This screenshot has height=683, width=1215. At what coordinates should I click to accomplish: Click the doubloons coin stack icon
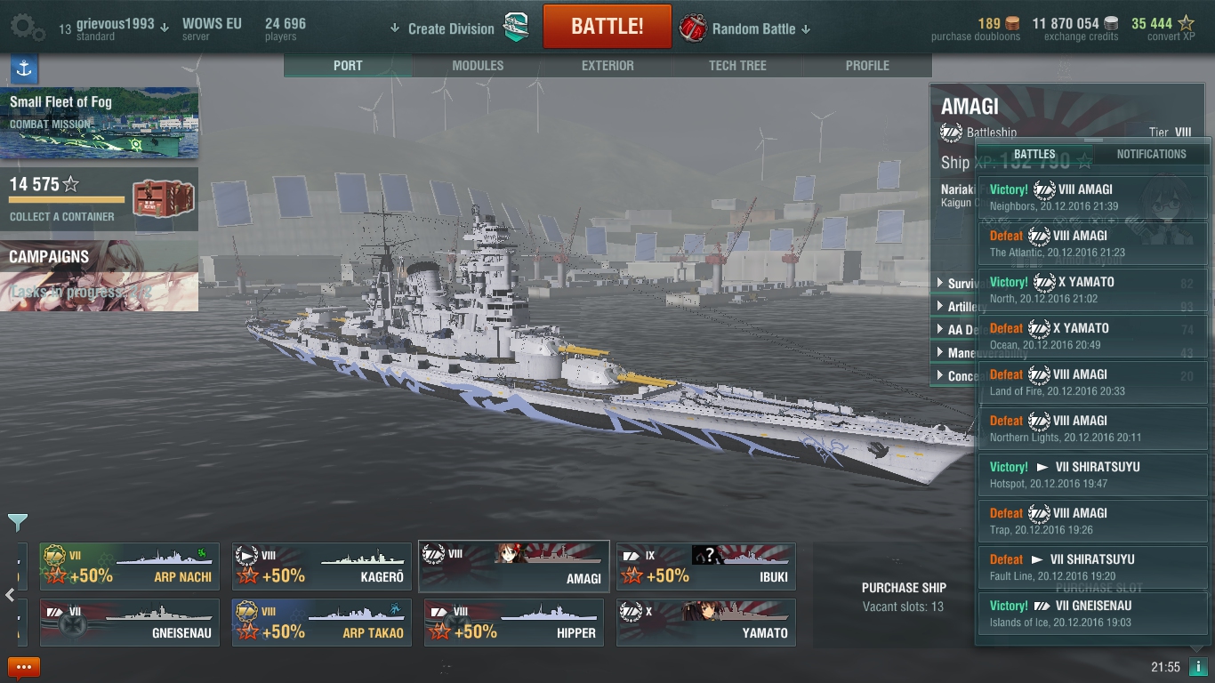[1012, 24]
